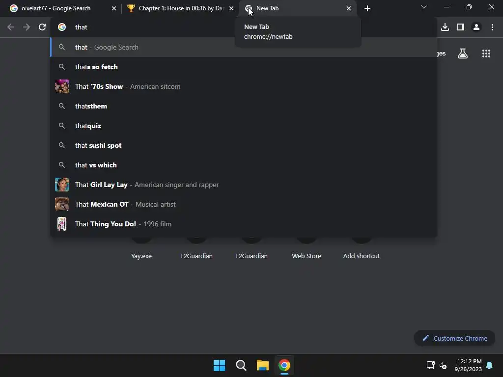Select the 'thatquiz' suggestion
Screen dimensions: 503x377
[244, 126]
